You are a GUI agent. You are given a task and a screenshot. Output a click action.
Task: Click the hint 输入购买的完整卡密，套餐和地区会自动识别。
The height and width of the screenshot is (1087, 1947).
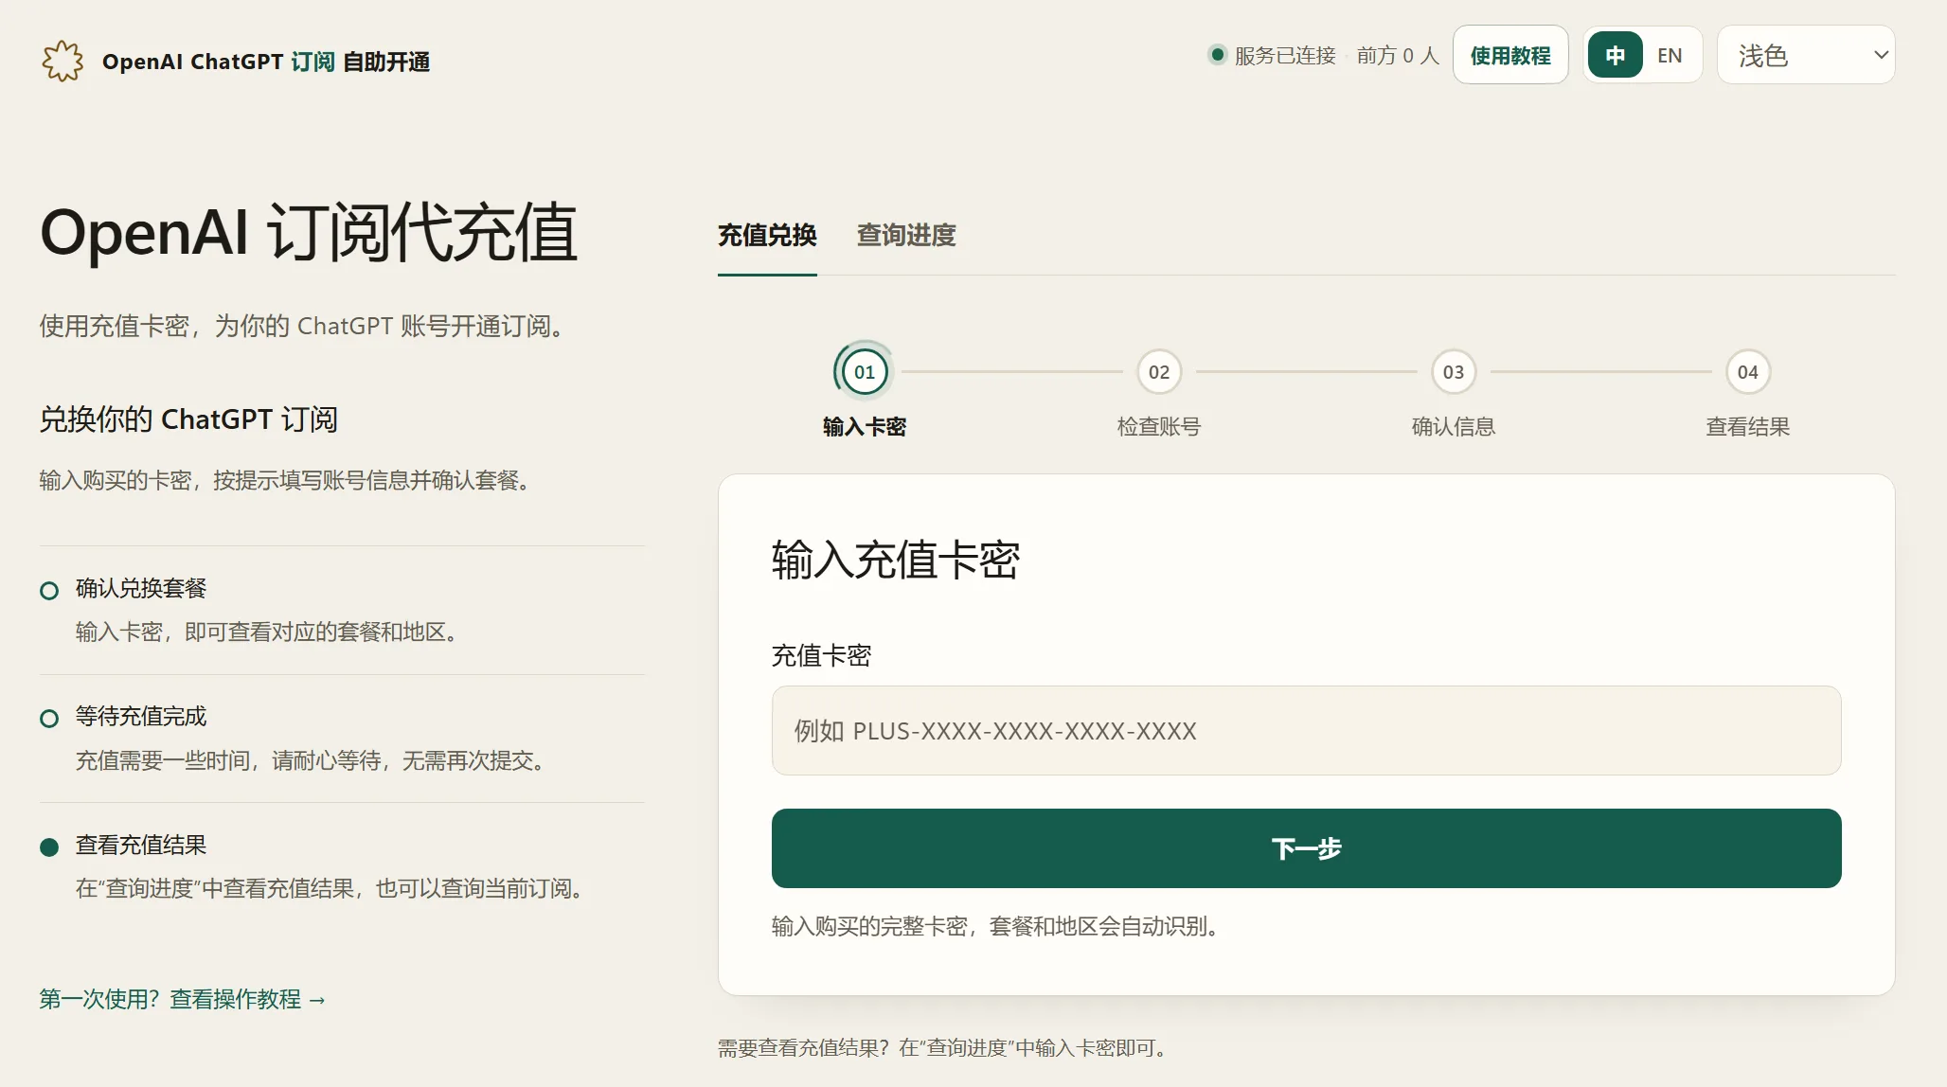(995, 926)
